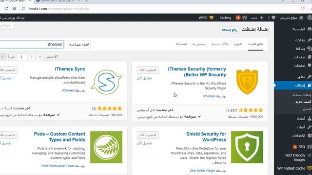Click the browser address bar URL
Image resolution: width=312 pixels, height=175 pixels.
(x=58, y=9)
